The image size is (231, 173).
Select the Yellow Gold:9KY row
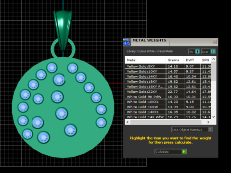click(x=168, y=66)
